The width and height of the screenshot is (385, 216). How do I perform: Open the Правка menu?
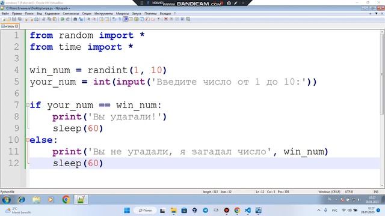point(17,14)
